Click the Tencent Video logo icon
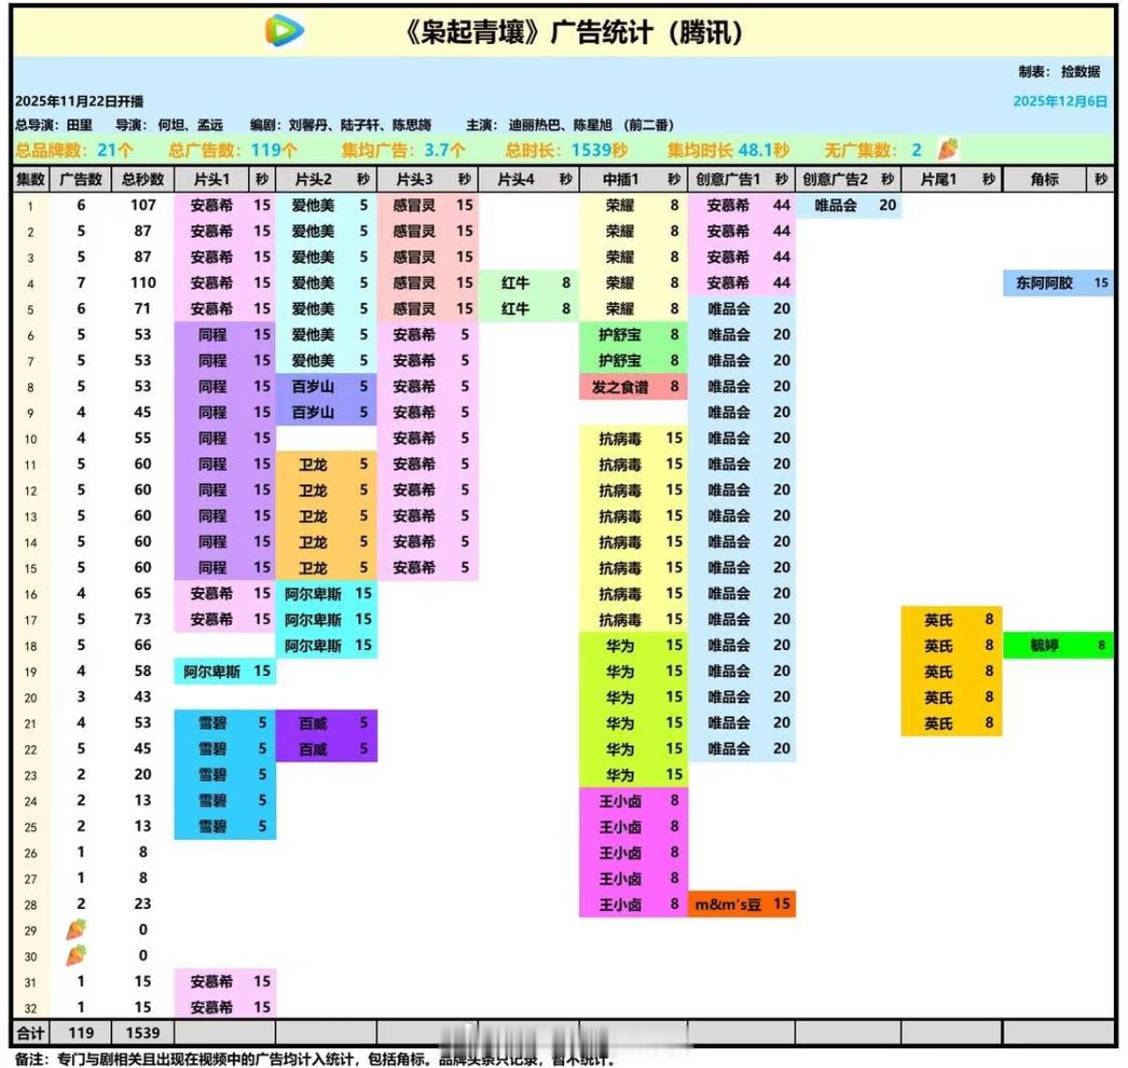Image resolution: width=1128 pixels, height=1068 pixels. (x=285, y=32)
